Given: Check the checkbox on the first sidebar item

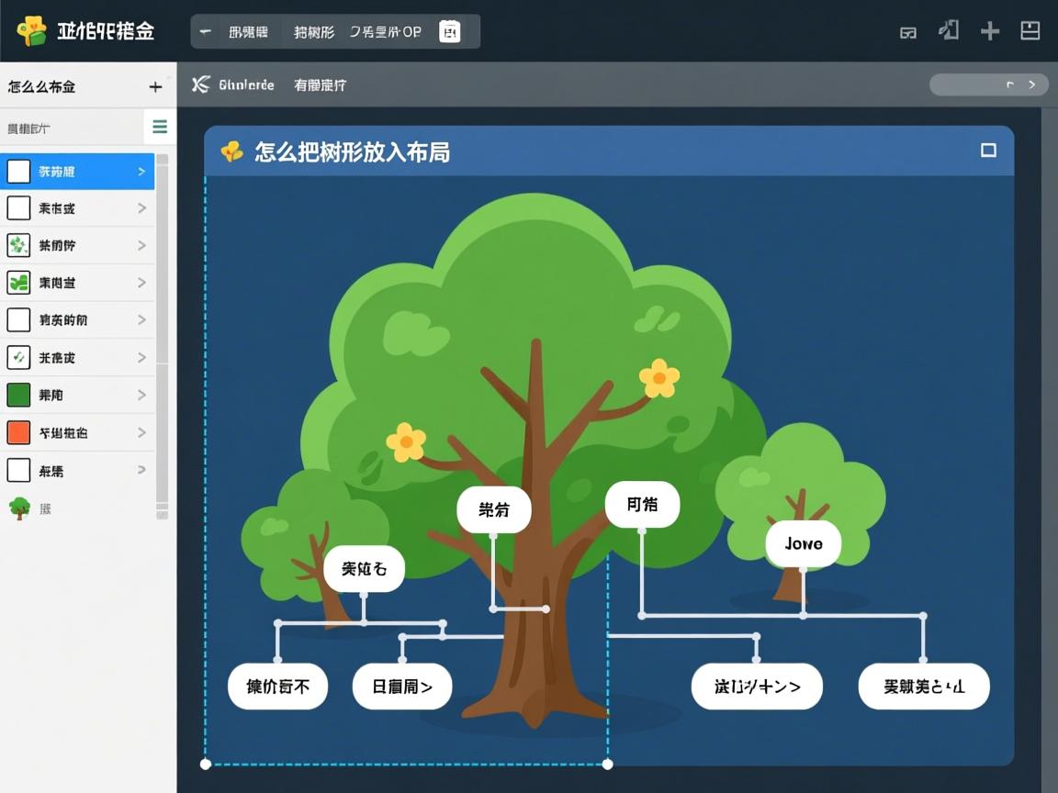Looking at the screenshot, I should (21, 171).
